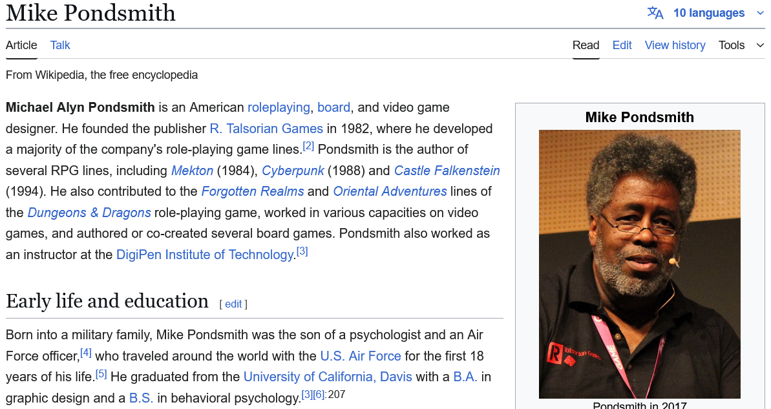Select the Read tab

[586, 45]
